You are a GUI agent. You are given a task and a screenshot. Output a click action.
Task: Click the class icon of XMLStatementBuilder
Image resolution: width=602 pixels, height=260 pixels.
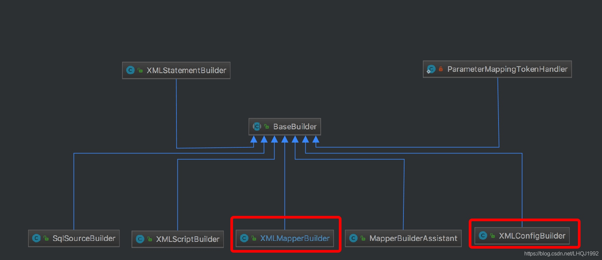coord(130,70)
